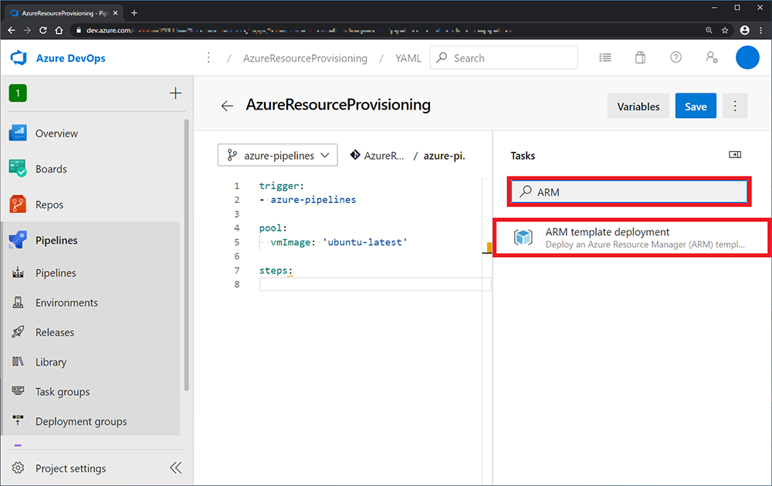Viewport: 772px width, 486px height.
Task: Collapse the sidebar with double chevron
Action: [176, 467]
